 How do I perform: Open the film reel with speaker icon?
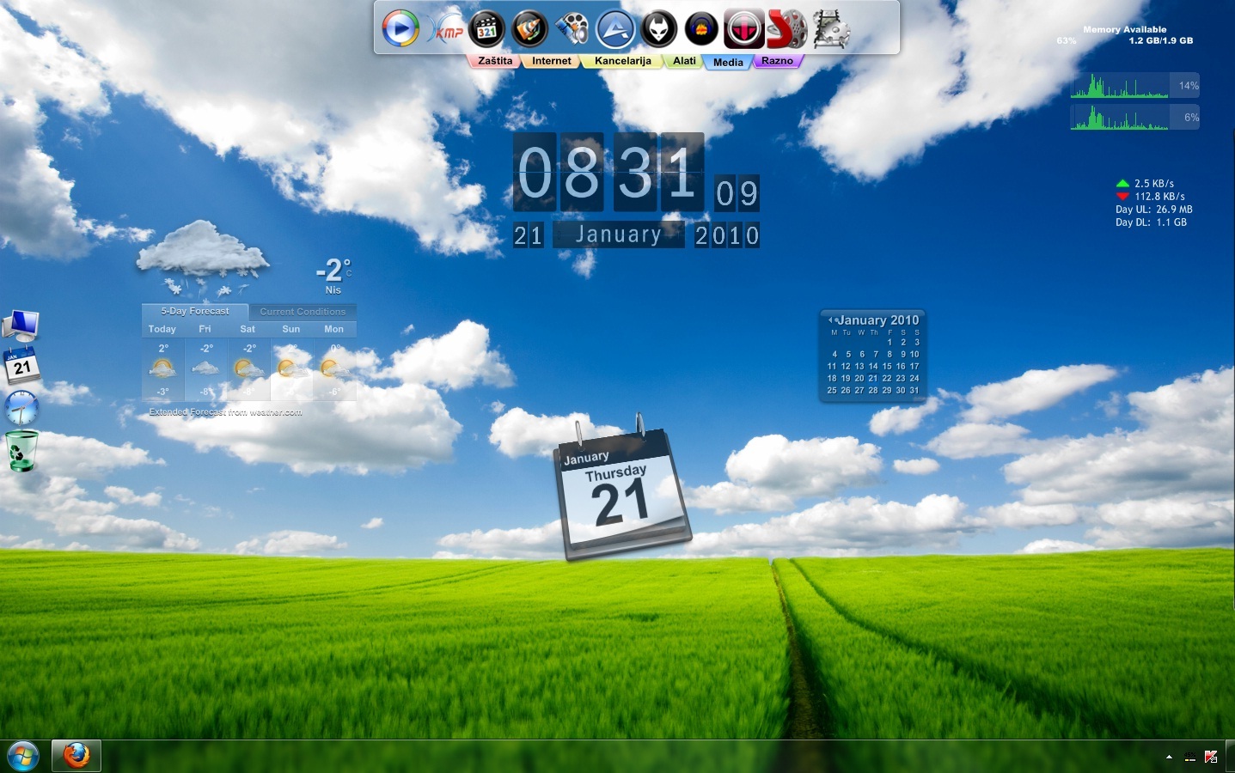572,29
